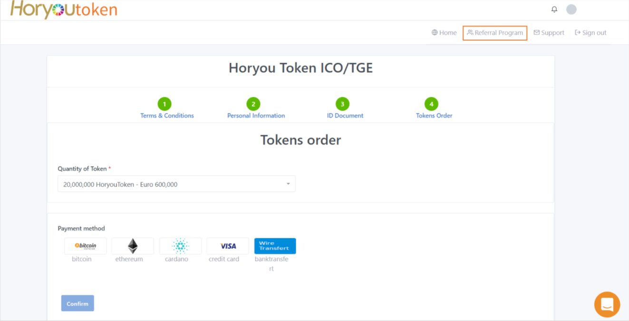The image size is (629, 321).
Task: Click the 'cardano' label text
Action: tap(176, 259)
